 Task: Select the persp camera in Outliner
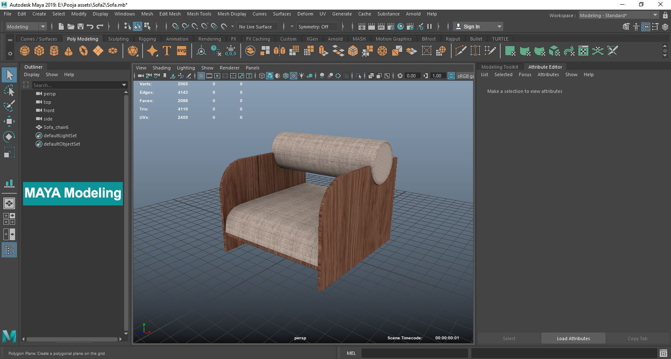click(49, 94)
